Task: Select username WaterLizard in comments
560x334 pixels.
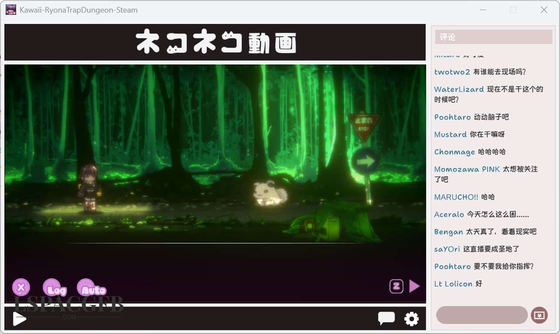Action: [459, 89]
